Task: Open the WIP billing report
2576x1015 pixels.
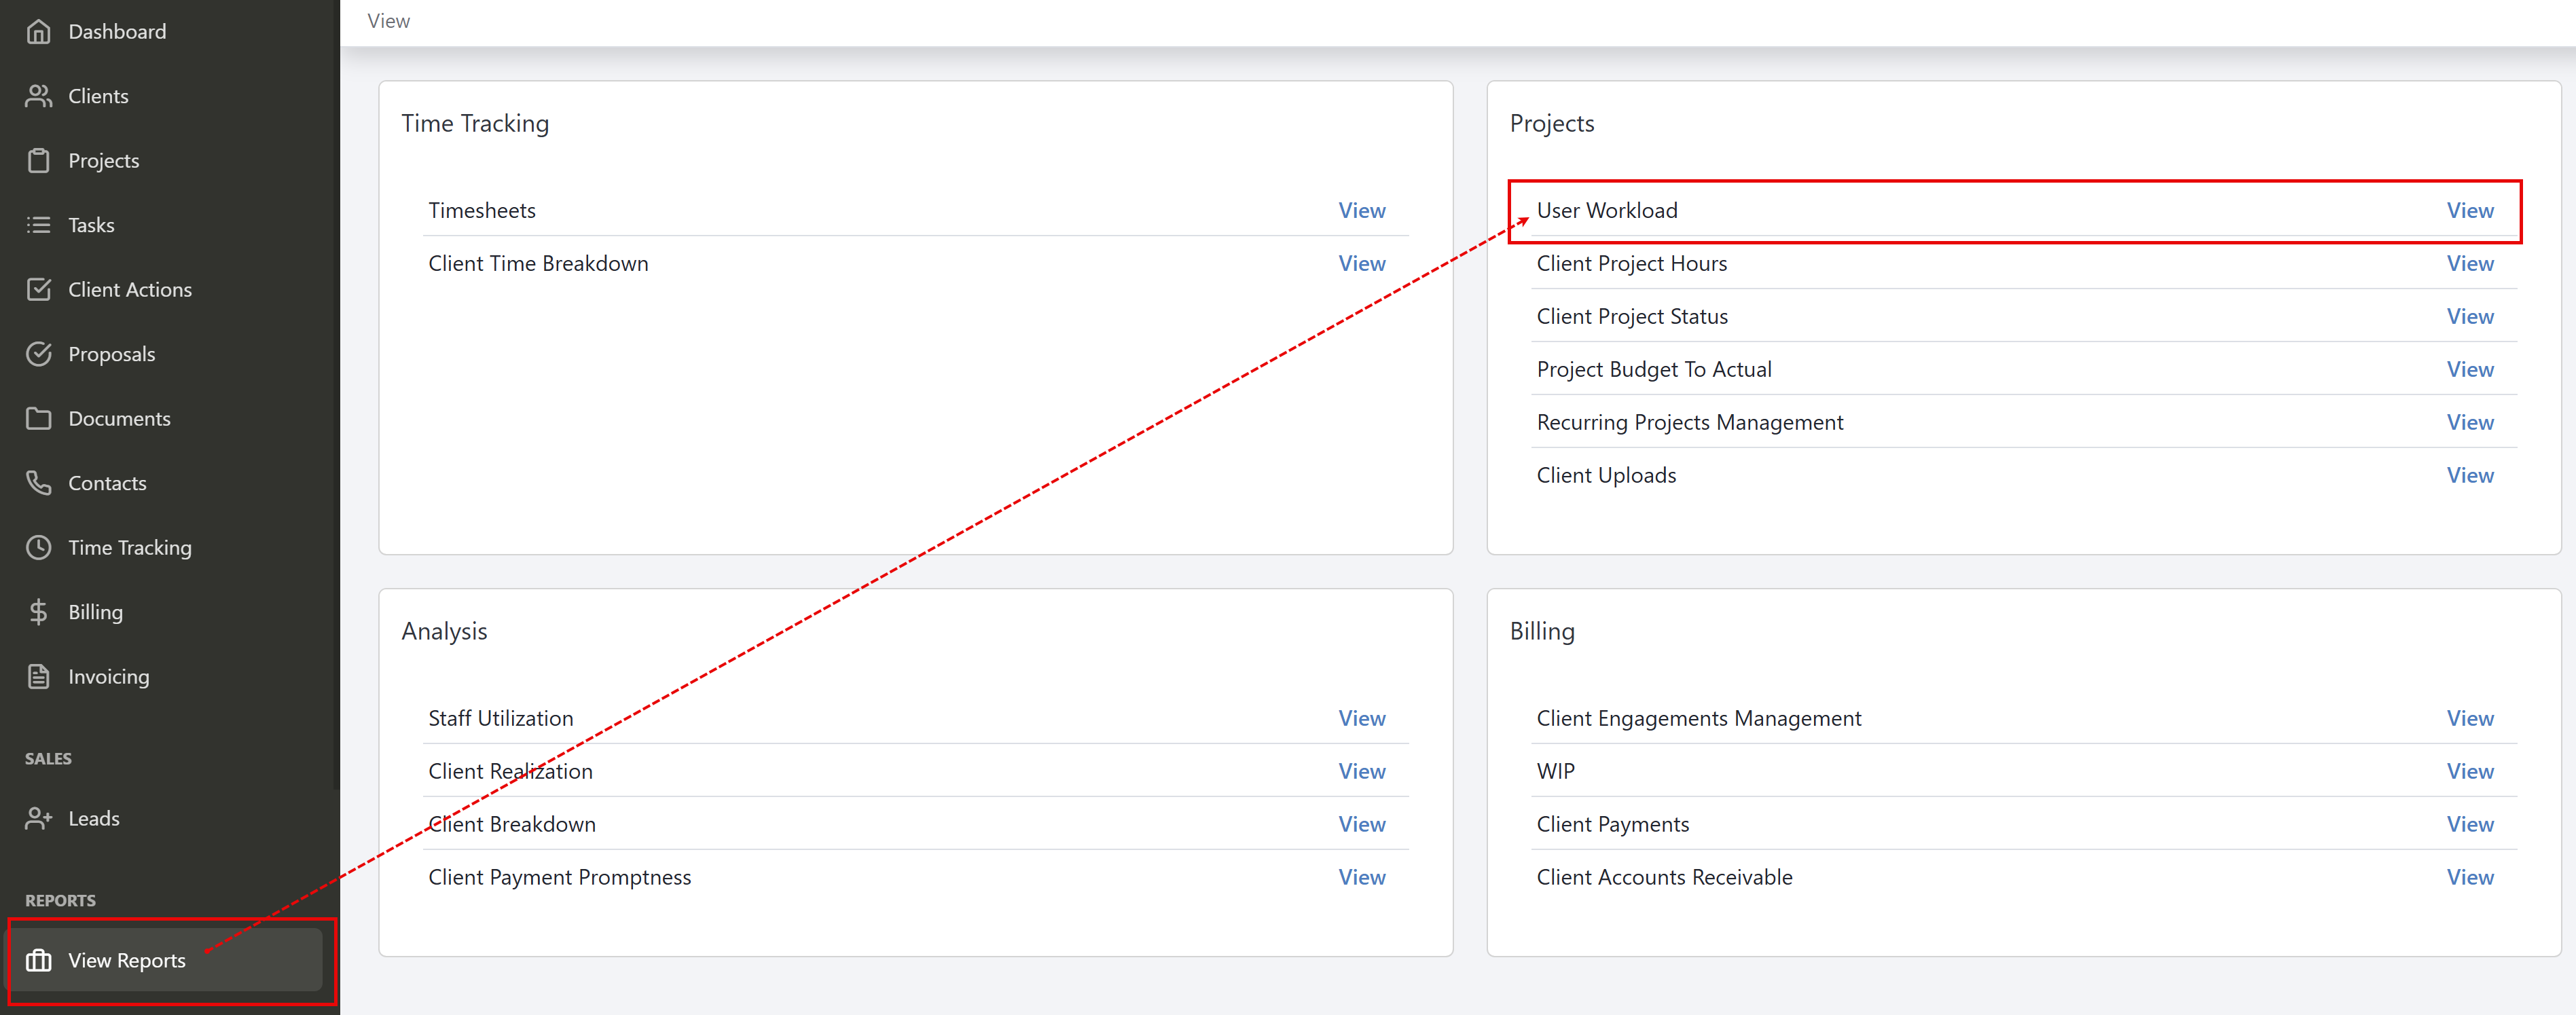Action: pos(2470,770)
